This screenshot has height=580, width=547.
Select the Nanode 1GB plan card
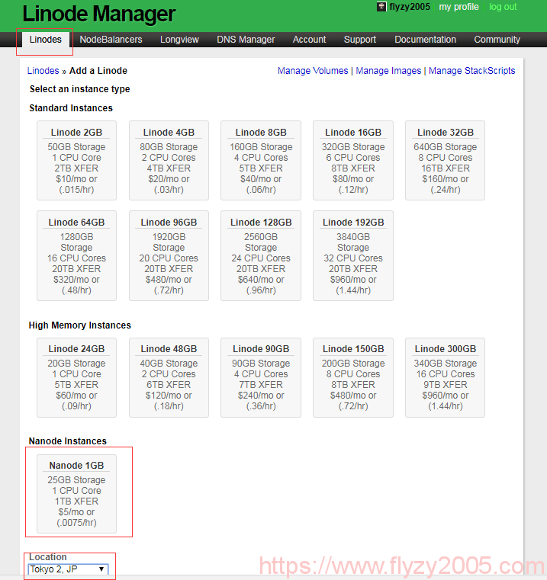click(76, 494)
